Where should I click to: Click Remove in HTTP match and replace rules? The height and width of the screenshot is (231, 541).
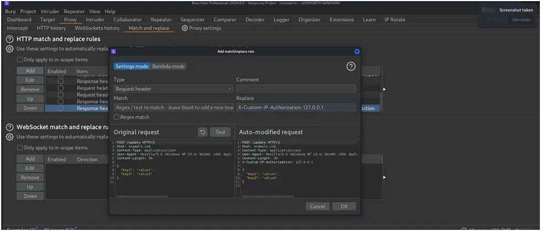pyautogui.click(x=30, y=89)
